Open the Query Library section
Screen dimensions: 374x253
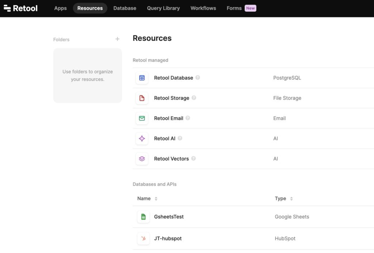[163, 8]
